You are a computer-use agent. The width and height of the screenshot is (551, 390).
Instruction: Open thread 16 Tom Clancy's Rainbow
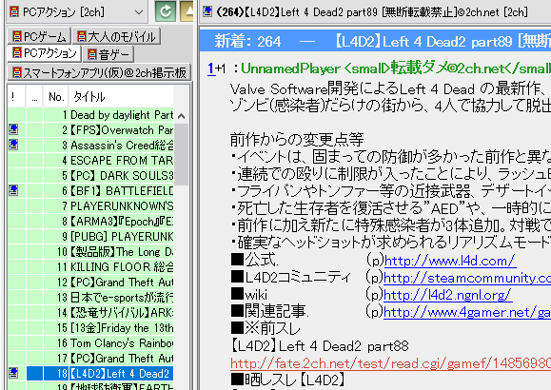tap(122, 343)
